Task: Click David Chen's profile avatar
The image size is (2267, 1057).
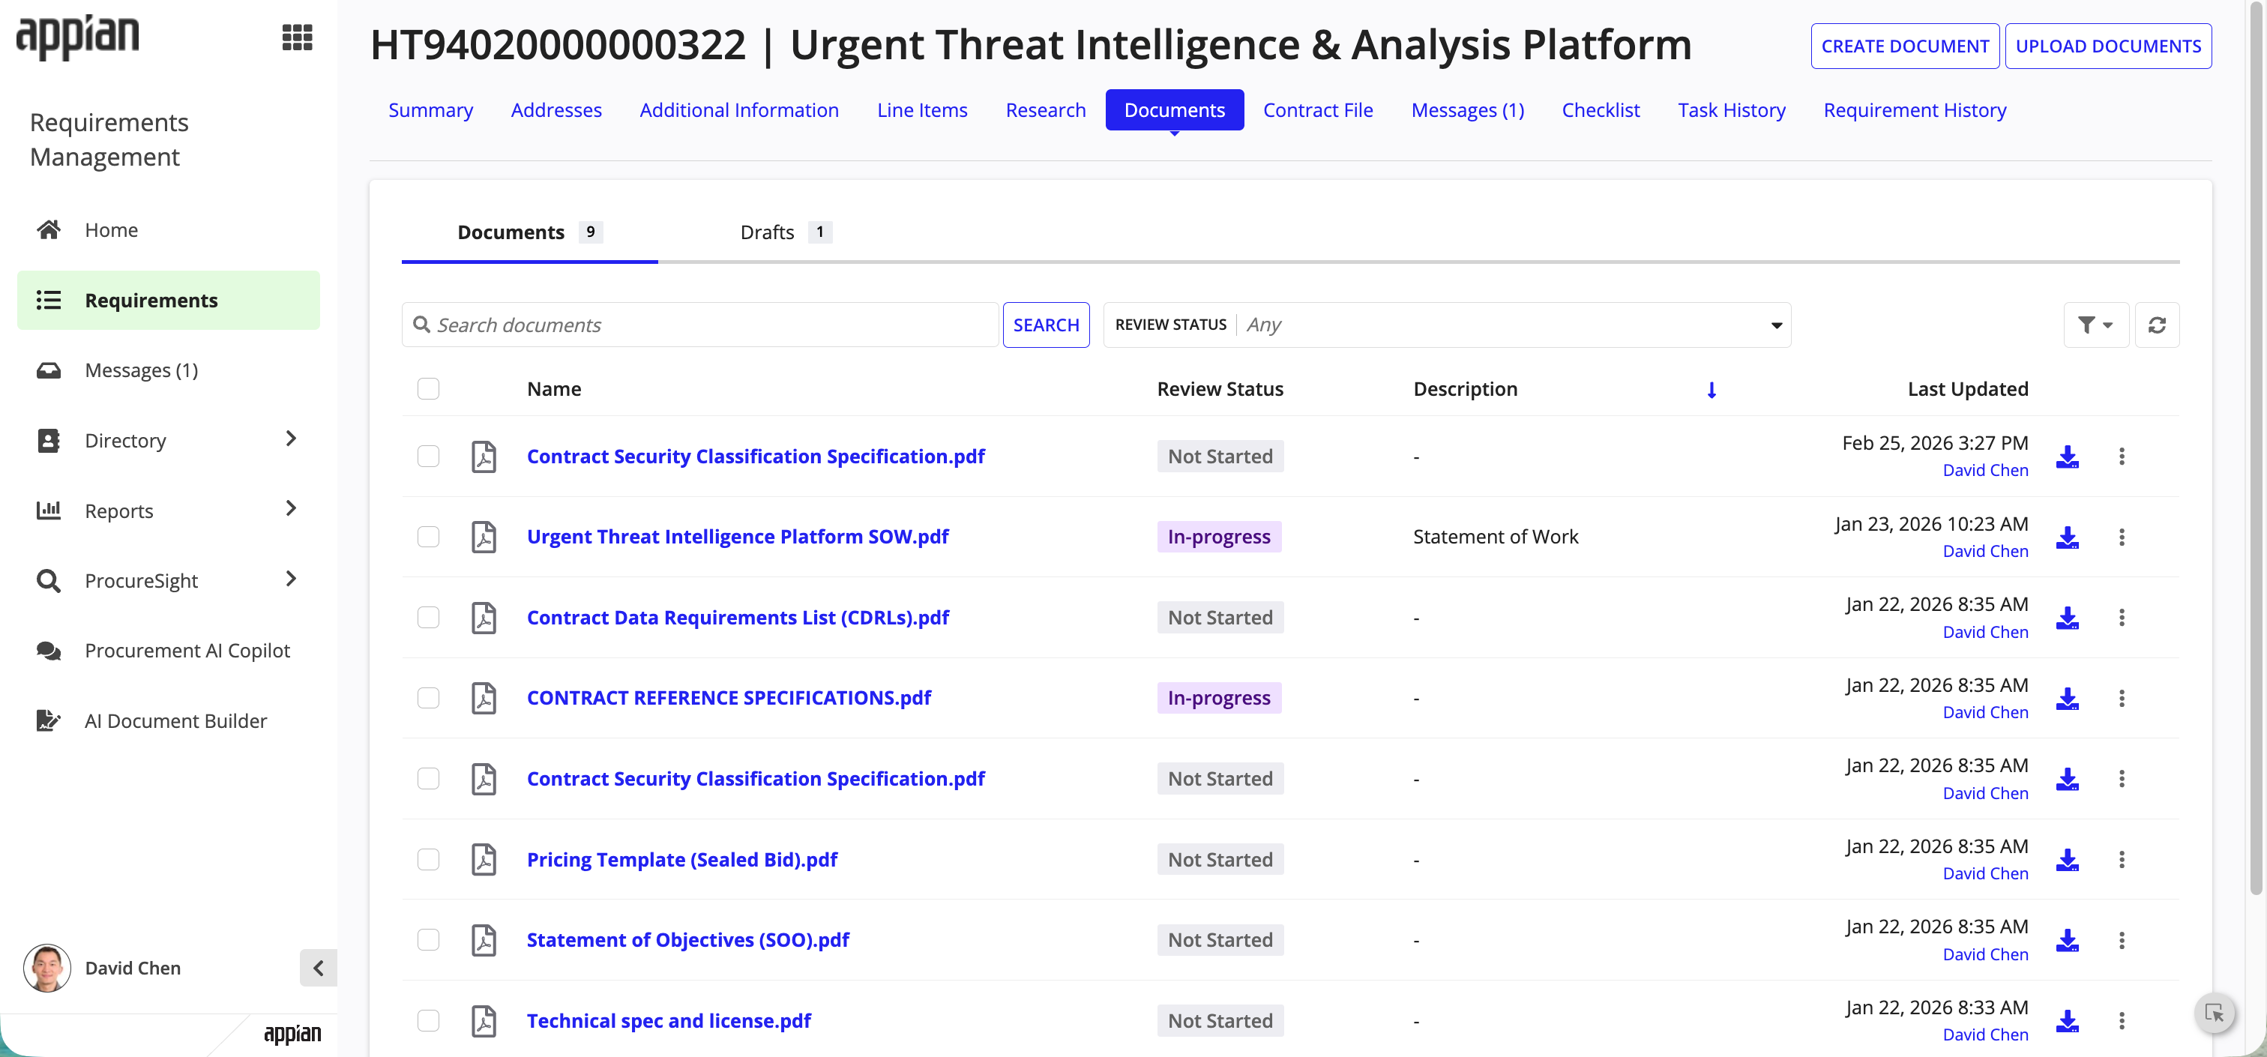Action: [x=46, y=968]
